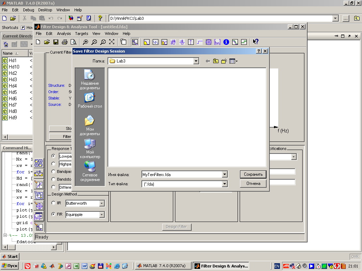Expand the Lab3 folder dropdown in dialog

(196, 61)
